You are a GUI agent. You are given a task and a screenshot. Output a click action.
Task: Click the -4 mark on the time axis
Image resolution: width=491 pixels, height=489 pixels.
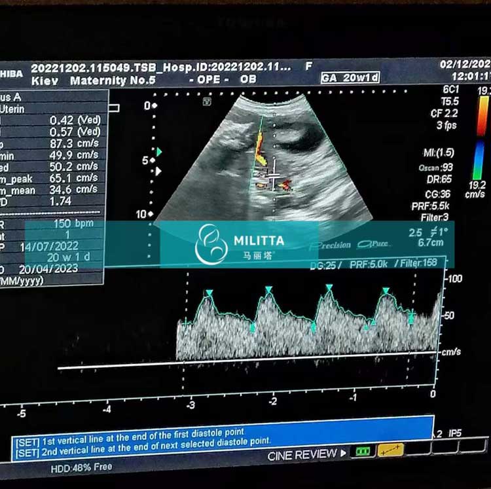[x=107, y=409]
